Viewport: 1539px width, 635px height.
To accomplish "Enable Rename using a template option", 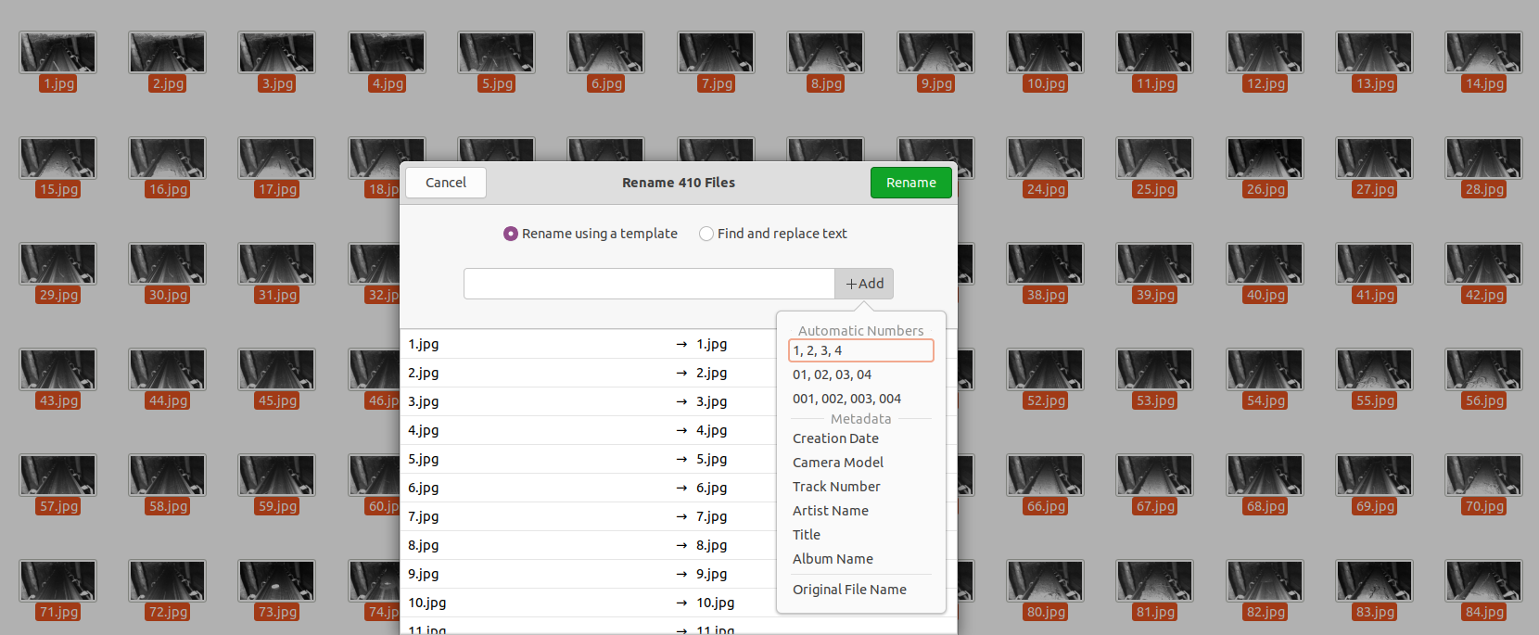I will pyautogui.click(x=511, y=234).
